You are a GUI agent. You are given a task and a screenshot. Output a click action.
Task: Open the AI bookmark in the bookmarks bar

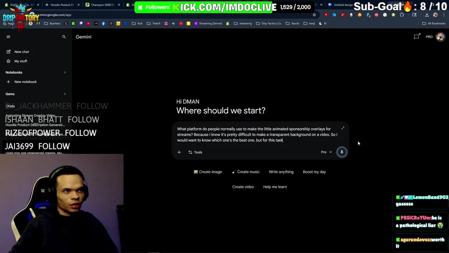point(323,24)
